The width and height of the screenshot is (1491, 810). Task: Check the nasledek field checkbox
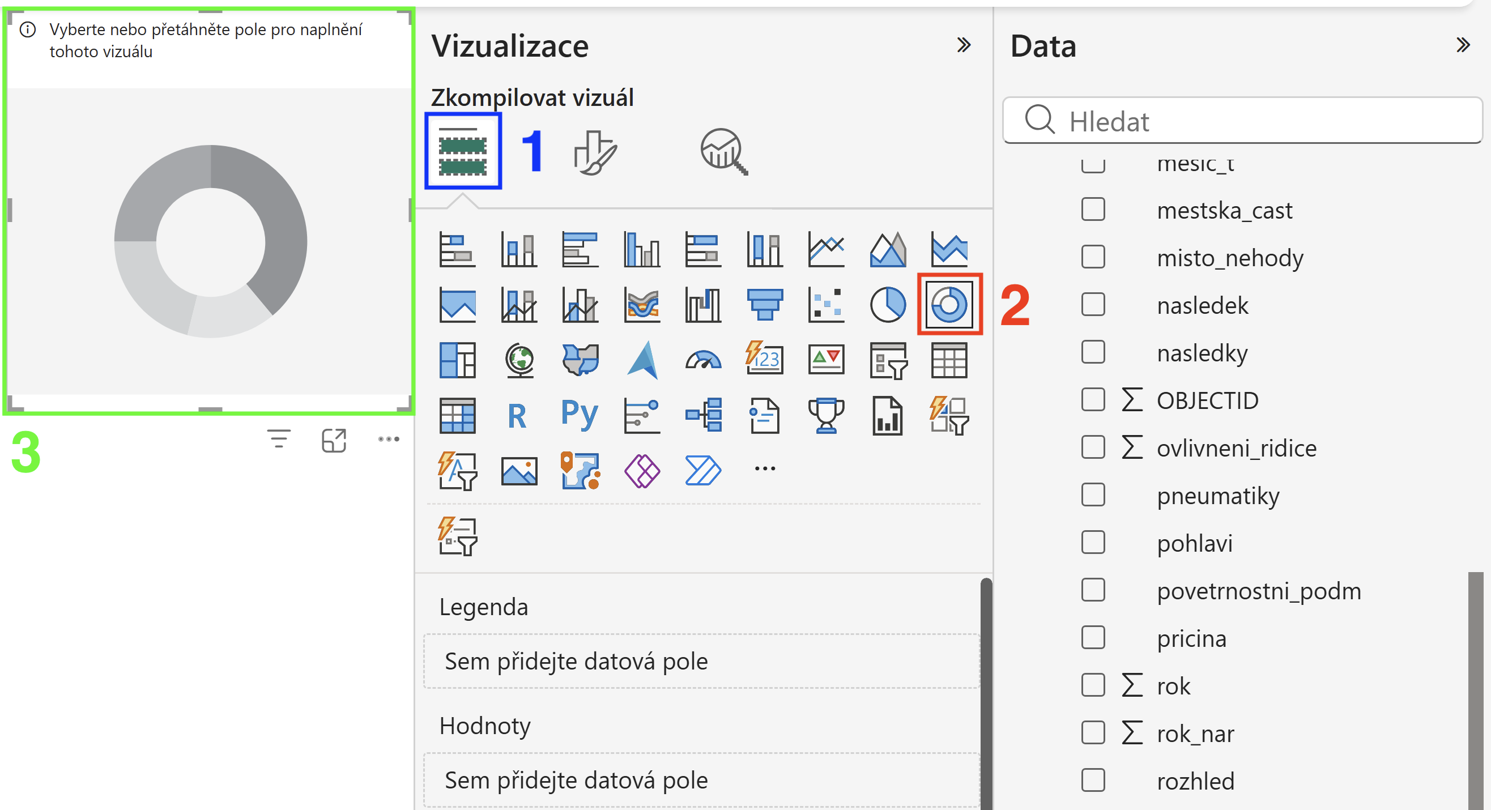[x=1093, y=304]
